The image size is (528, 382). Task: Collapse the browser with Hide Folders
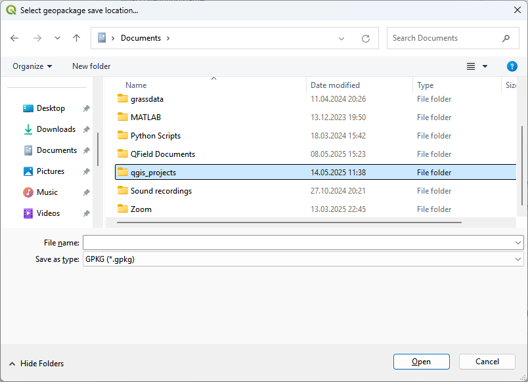click(37, 363)
